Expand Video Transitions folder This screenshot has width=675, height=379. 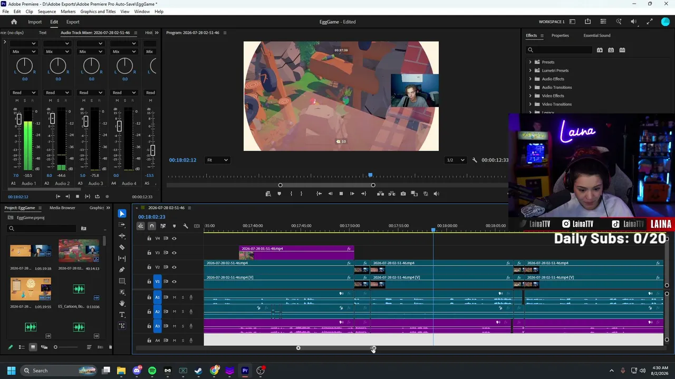(x=531, y=104)
